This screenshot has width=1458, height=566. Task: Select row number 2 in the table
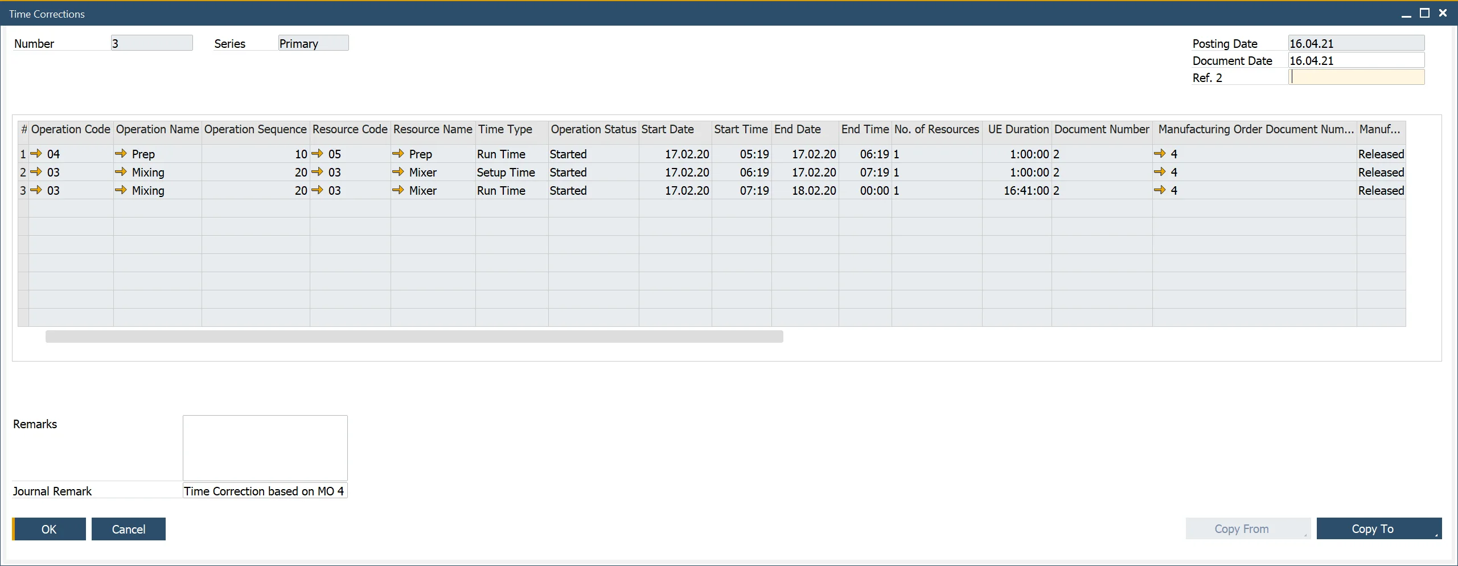pyautogui.click(x=23, y=172)
